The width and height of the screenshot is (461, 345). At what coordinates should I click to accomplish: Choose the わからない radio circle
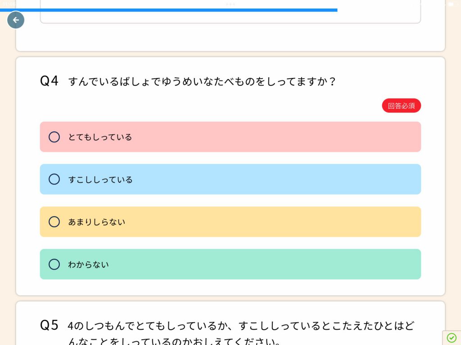tap(54, 264)
